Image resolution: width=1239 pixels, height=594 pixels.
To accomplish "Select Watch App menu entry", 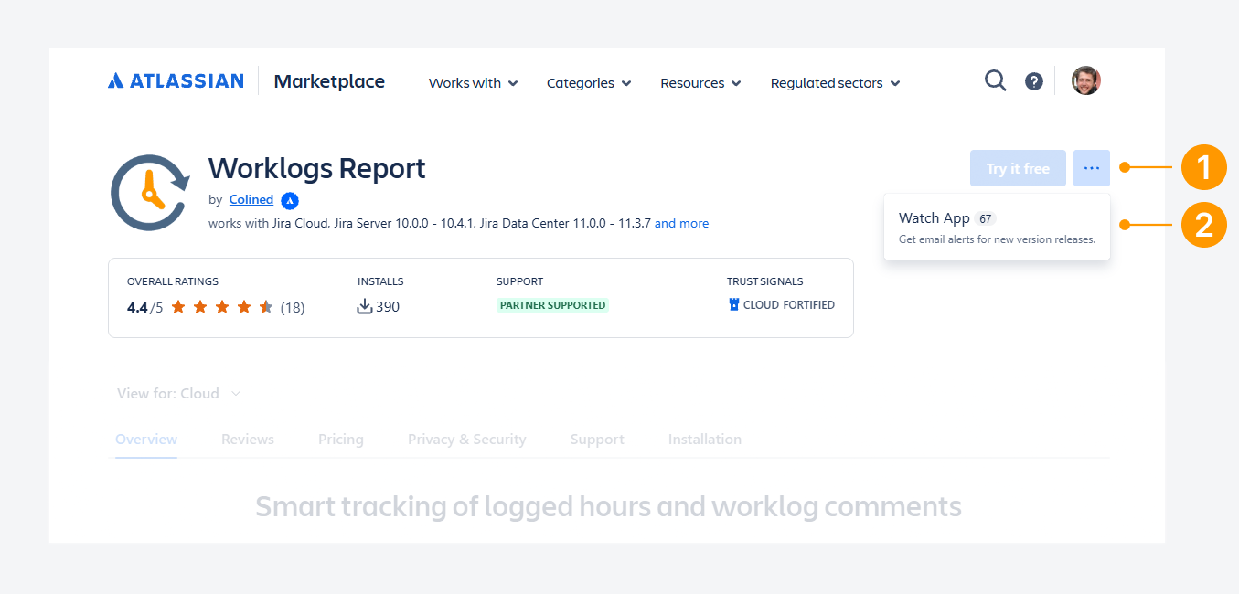I will tap(997, 227).
